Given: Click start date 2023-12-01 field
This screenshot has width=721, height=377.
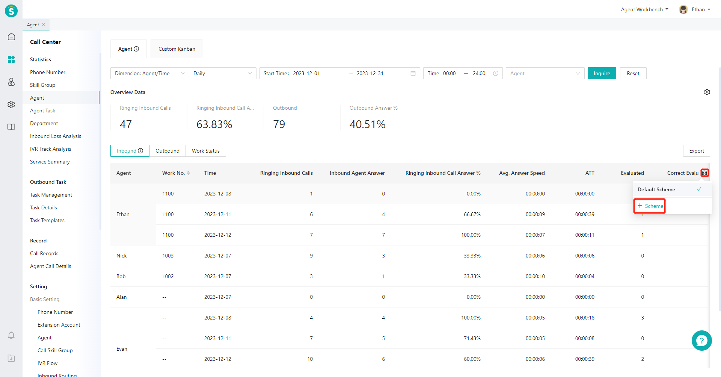Looking at the screenshot, I should (x=306, y=73).
